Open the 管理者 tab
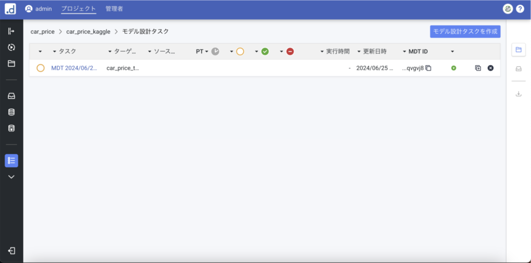Screen dimensions: 531x263 [114, 9]
